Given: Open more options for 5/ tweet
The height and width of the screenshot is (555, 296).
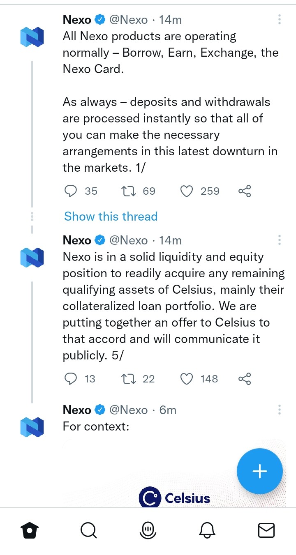Looking at the screenshot, I should click(x=280, y=240).
